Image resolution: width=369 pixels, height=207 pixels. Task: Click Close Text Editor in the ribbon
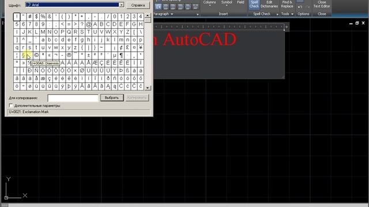point(322,5)
